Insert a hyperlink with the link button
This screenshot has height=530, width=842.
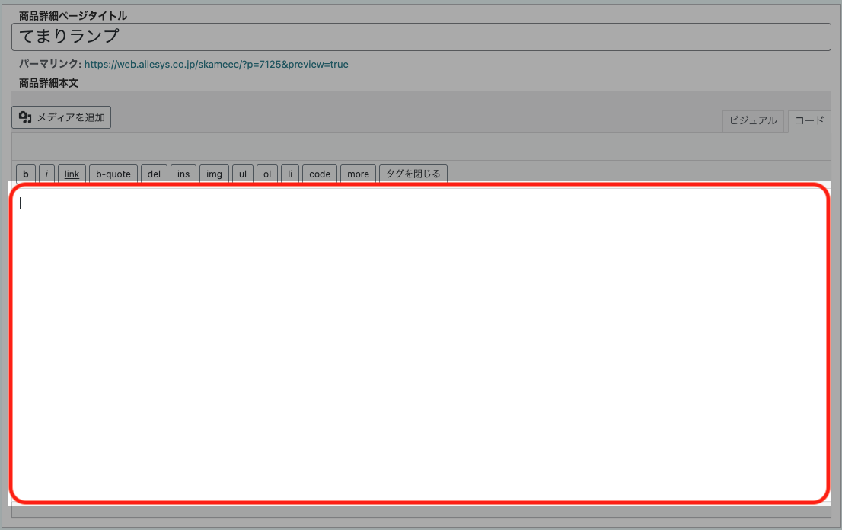tap(72, 174)
